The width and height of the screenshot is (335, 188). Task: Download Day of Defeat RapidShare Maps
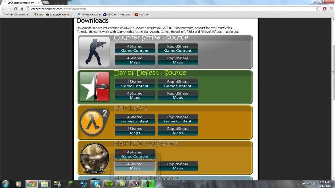[x=178, y=96]
